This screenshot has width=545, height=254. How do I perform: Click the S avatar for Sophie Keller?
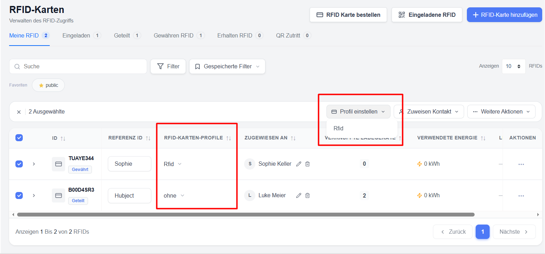tap(250, 164)
